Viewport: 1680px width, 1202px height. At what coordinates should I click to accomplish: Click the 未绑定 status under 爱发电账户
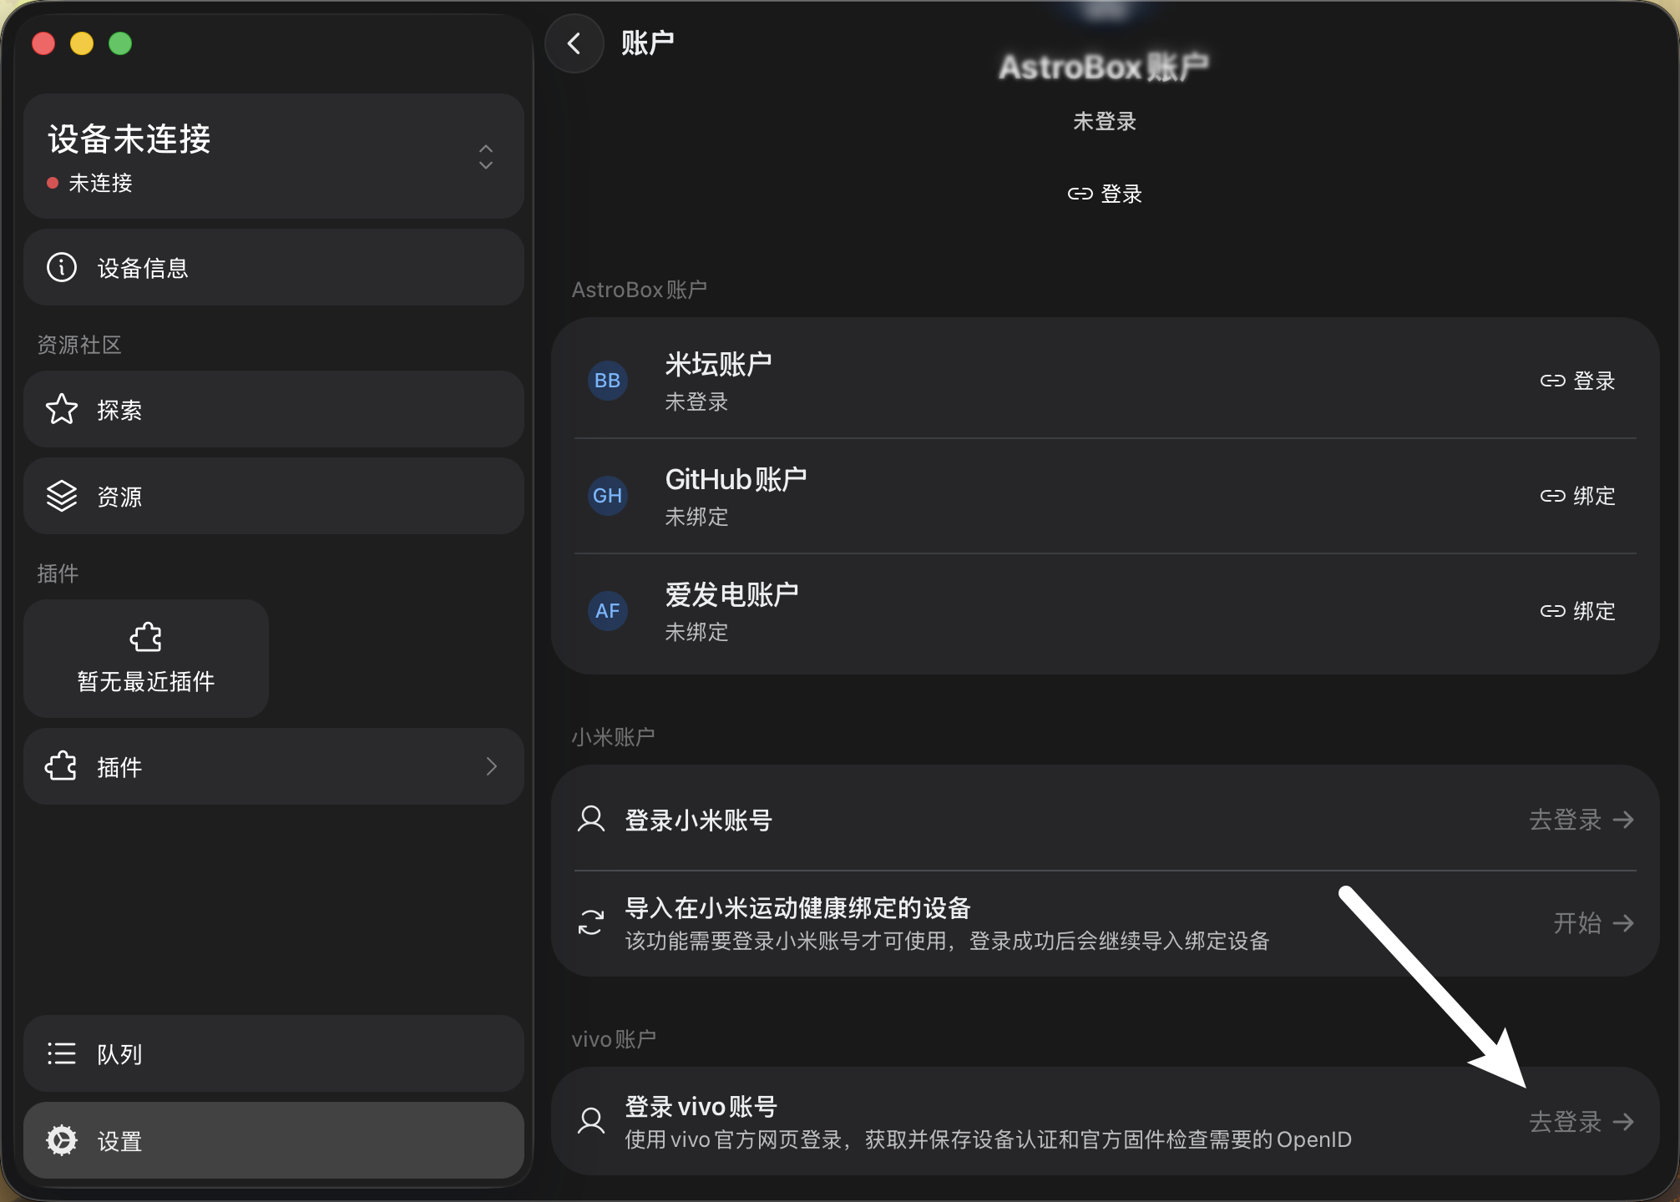pyautogui.click(x=696, y=632)
